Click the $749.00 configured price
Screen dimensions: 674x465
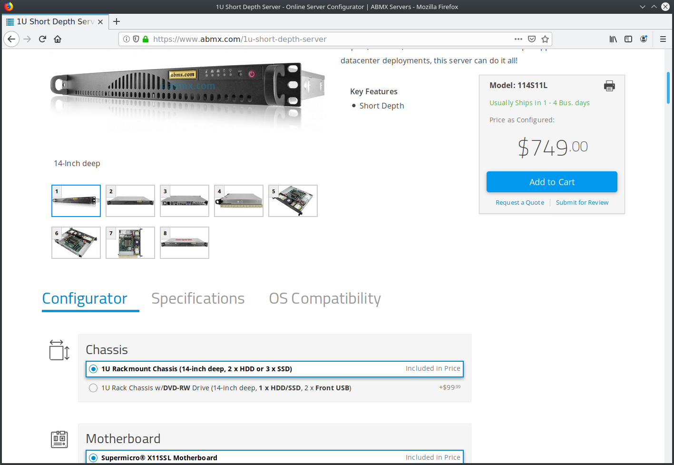(553, 147)
